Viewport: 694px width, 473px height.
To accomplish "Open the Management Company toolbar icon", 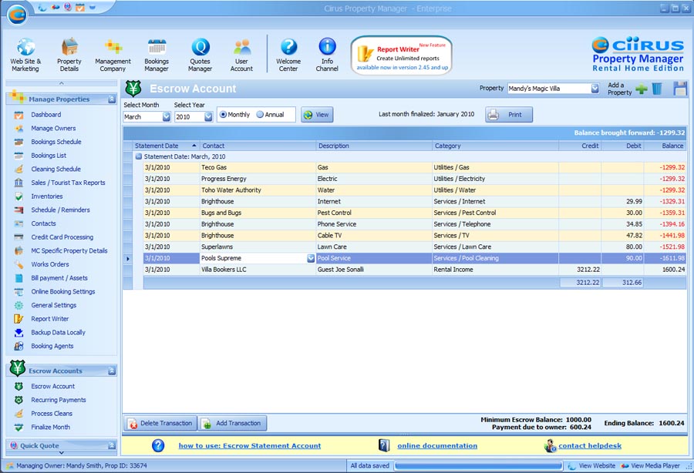I will [x=113, y=47].
